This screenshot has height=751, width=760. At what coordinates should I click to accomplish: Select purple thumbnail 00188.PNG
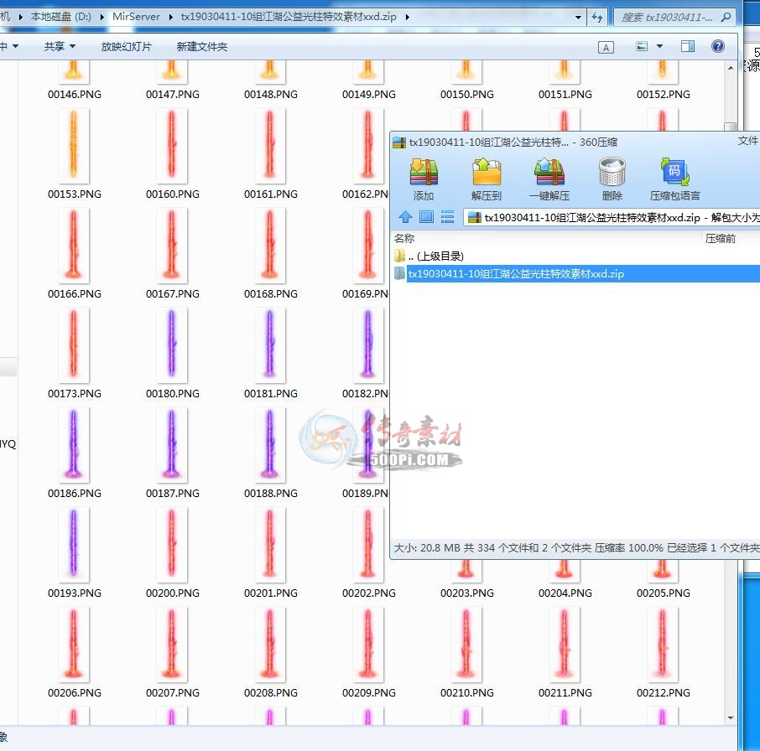270,444
